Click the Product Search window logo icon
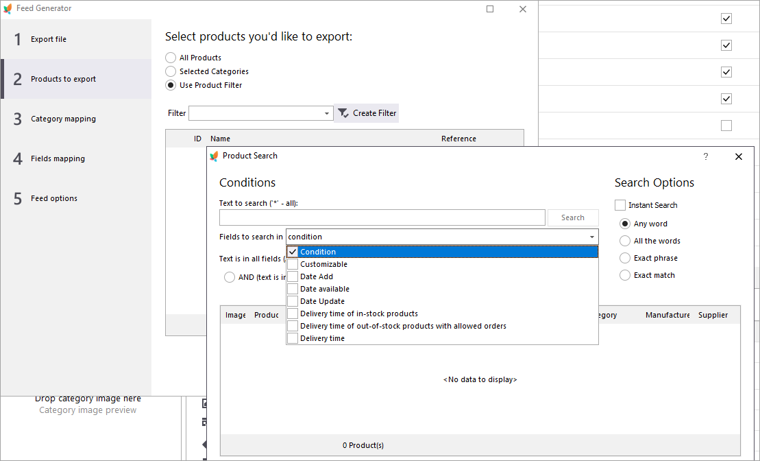Screen dimensions: 760x461 (x=214, y=156)
